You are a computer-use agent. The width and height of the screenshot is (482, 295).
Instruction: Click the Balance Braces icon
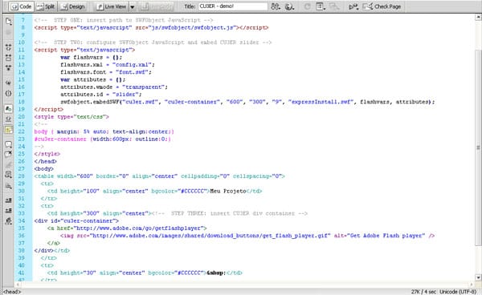pyautogui.click(x=8, y=93)
